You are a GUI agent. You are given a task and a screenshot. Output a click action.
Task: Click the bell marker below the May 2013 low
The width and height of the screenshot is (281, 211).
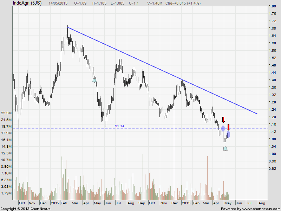coord(225,149)
